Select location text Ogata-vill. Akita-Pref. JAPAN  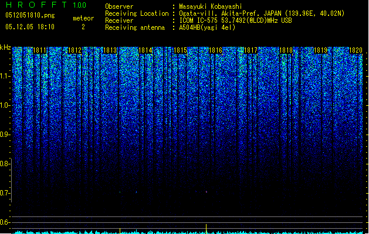pos(231,13)
